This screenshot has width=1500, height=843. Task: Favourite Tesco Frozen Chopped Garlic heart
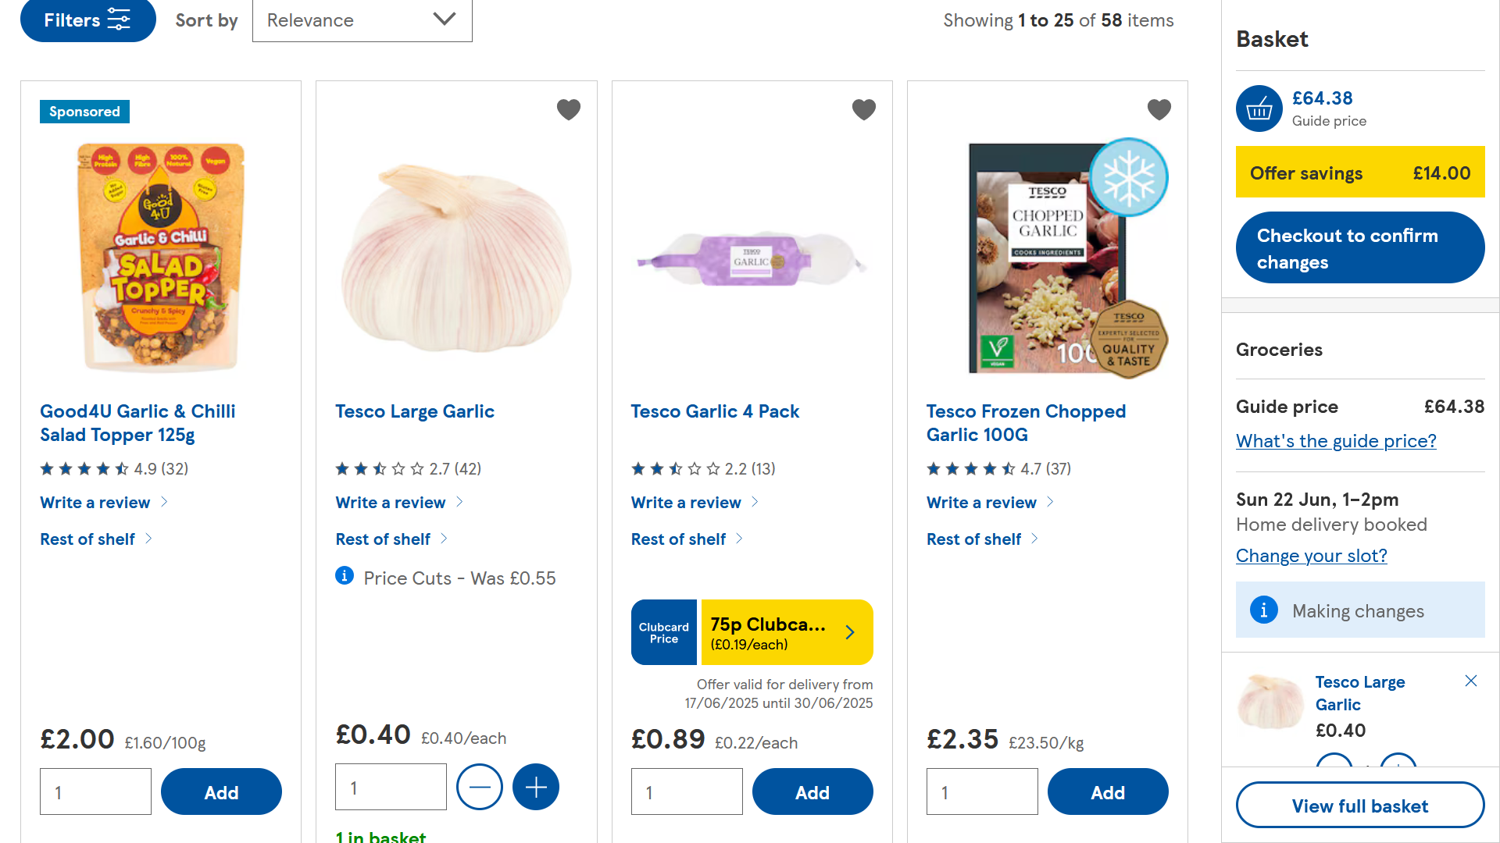pyautogui.click(x=1159, y=109)
